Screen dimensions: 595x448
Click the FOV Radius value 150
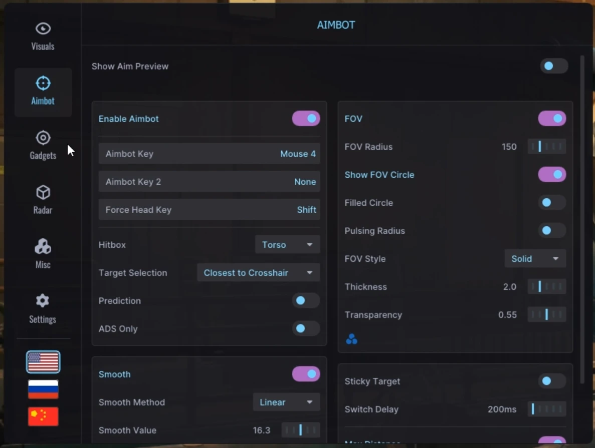tap(509, 147)
